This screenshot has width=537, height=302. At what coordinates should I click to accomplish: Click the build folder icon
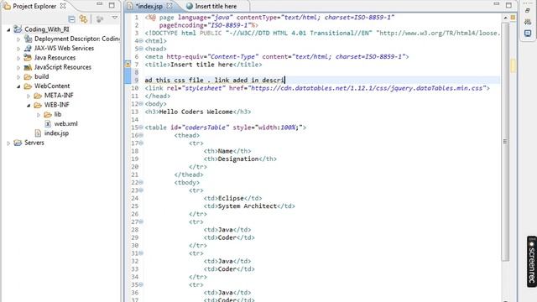28,76
